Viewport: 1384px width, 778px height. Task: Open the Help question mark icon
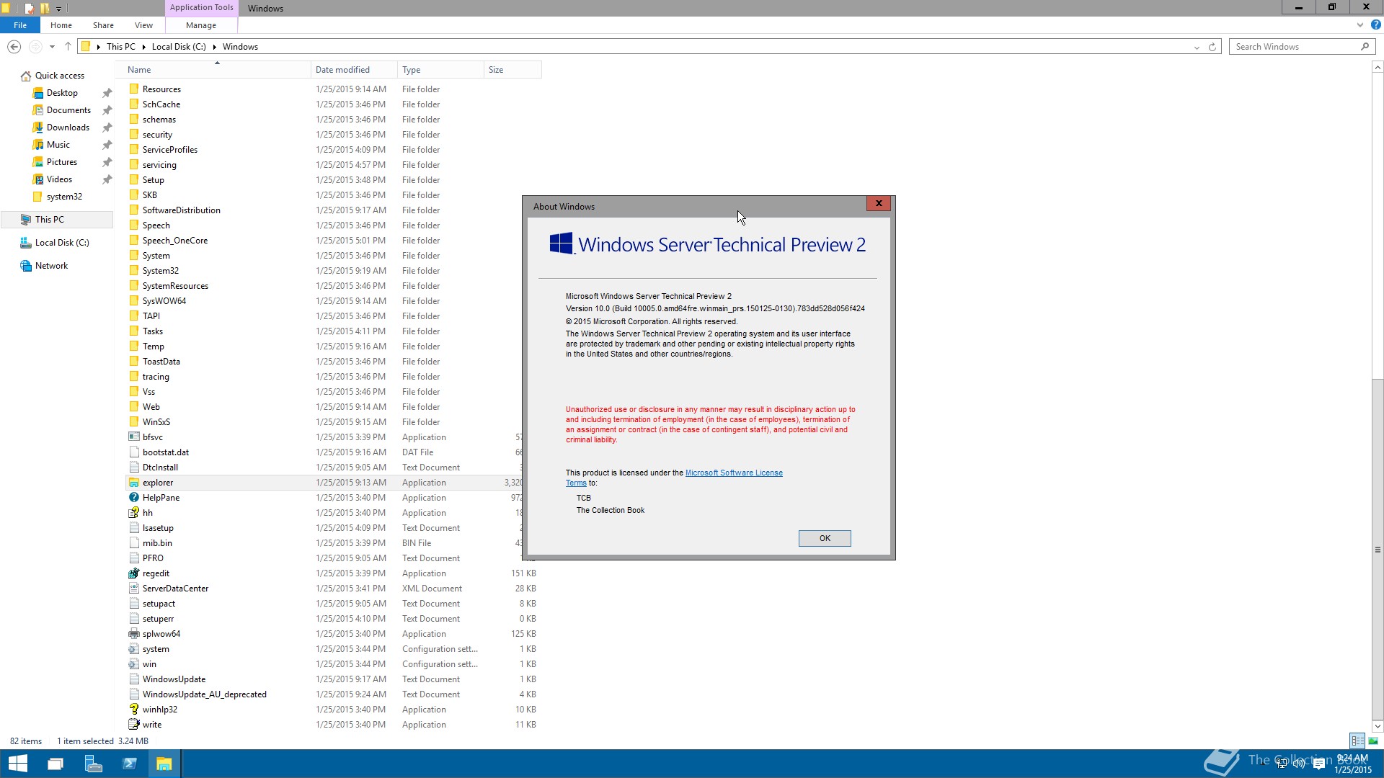(x=1375, y=24)
